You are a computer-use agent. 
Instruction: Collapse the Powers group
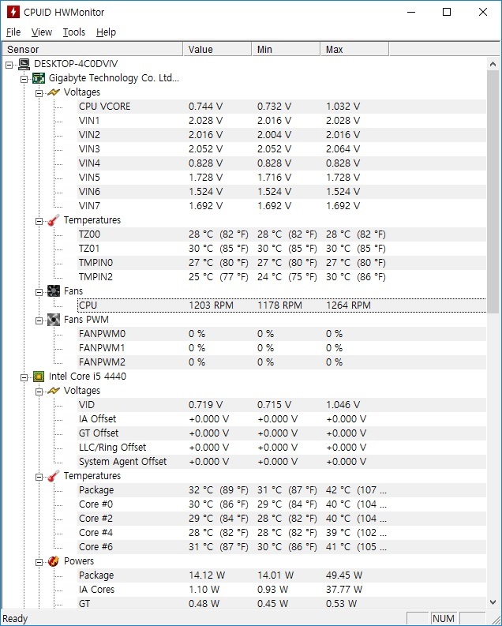click(39, 562)
